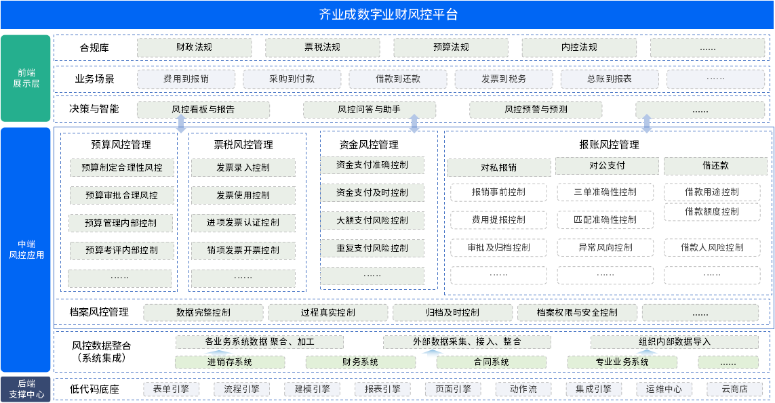Click the 建模引擎 box
The width and height of the screenshot is (775, 403).
(x=313, y=389)
